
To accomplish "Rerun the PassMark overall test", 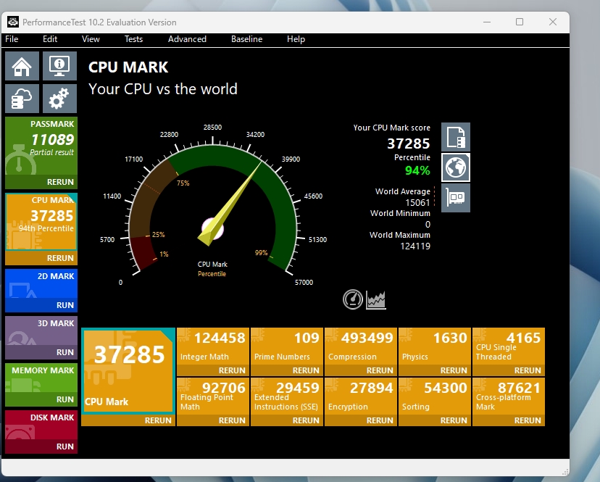I will click(x=41, y=182).
